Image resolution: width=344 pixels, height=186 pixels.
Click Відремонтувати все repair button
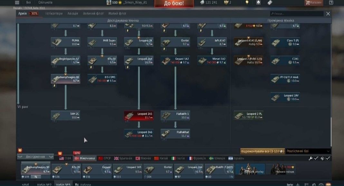point(263,151)
